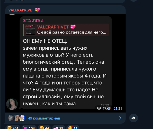153x129 pixels.
Task: Click the eye views icon showing 47.6K
Action: (x=99, y=108)
